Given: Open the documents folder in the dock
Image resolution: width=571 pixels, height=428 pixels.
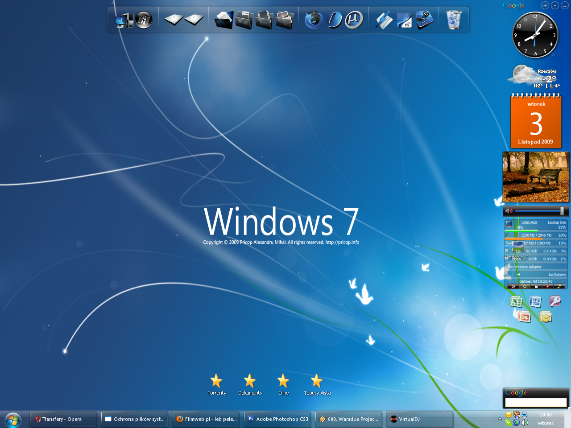Looking at the screenshot, I should tap(224, 20).
